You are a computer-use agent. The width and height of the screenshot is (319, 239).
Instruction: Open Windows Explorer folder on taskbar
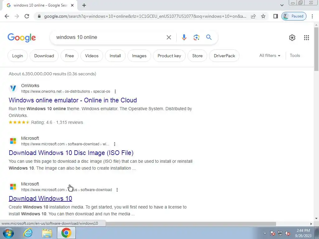click(x=47, y=233)
